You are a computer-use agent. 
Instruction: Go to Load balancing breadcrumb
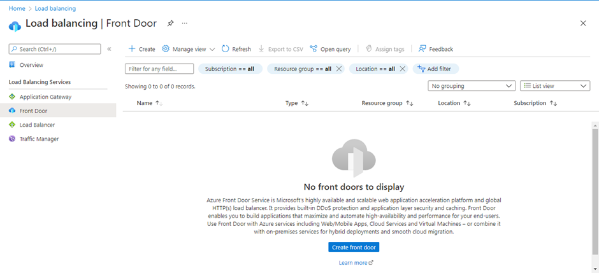point(55,8)
